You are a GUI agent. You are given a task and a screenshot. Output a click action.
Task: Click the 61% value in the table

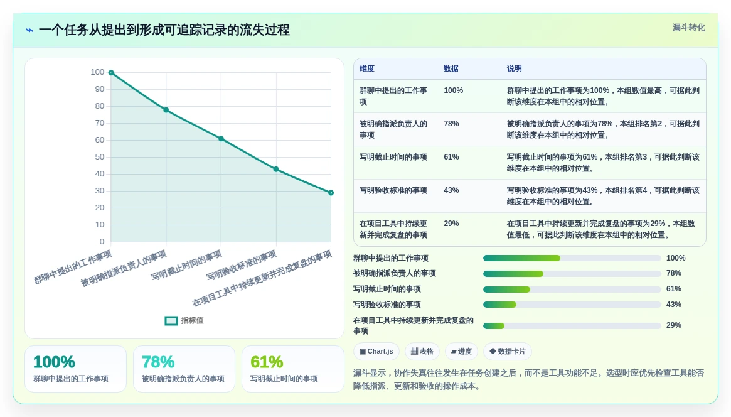point(451,157)
